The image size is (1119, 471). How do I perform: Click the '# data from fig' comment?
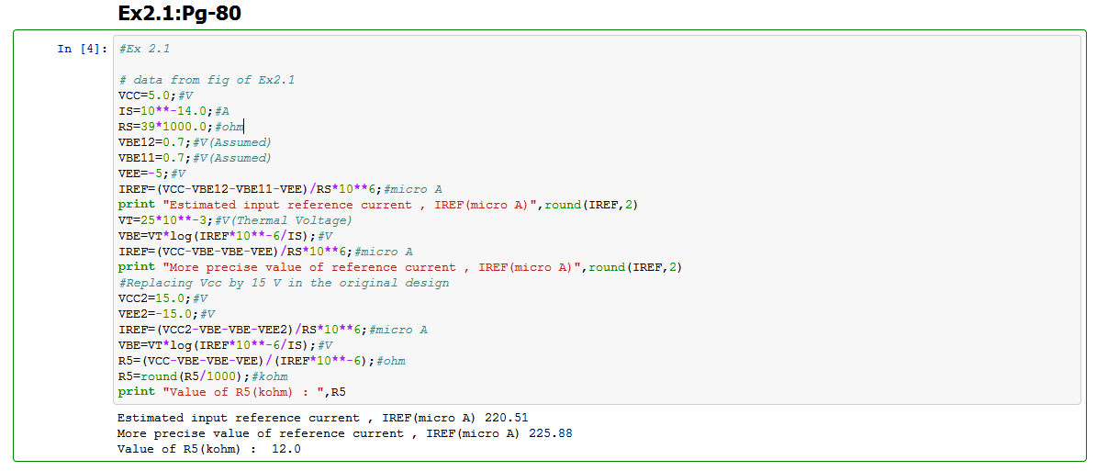(x=207, y=80)
